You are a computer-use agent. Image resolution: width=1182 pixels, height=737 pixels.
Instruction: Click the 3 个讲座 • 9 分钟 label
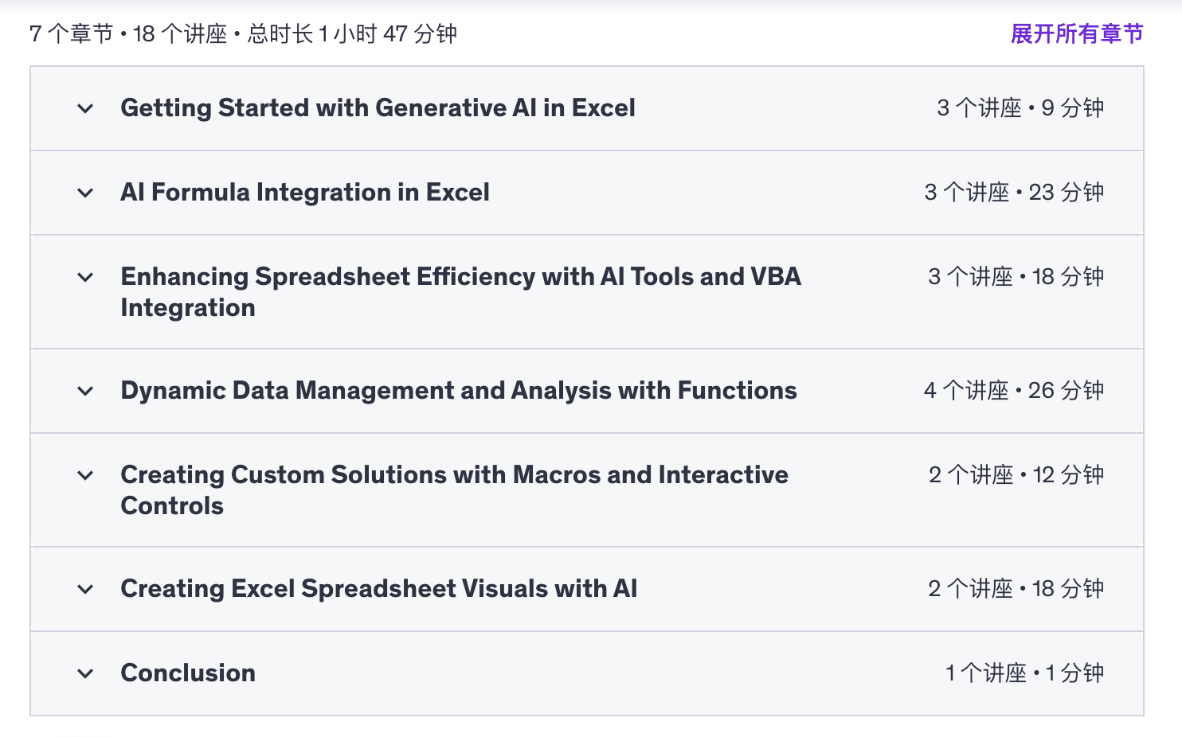[x=1020, y=107]
